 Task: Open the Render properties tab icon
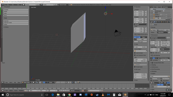coord(154,22)
